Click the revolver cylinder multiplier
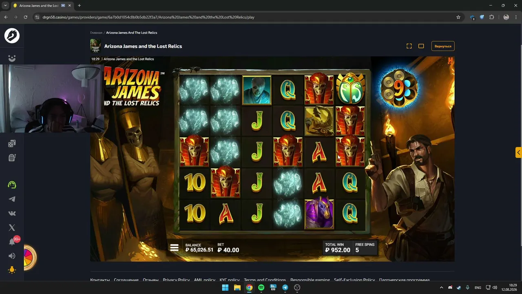Viewport: 522px width, 294px height. (x=399, y=88)
